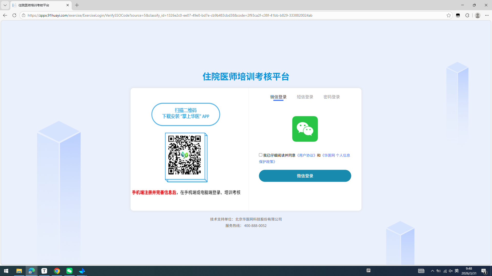Click the 掌上华医 QR code image
Viewport: 492px width, 276px height.
click(184, 155)
